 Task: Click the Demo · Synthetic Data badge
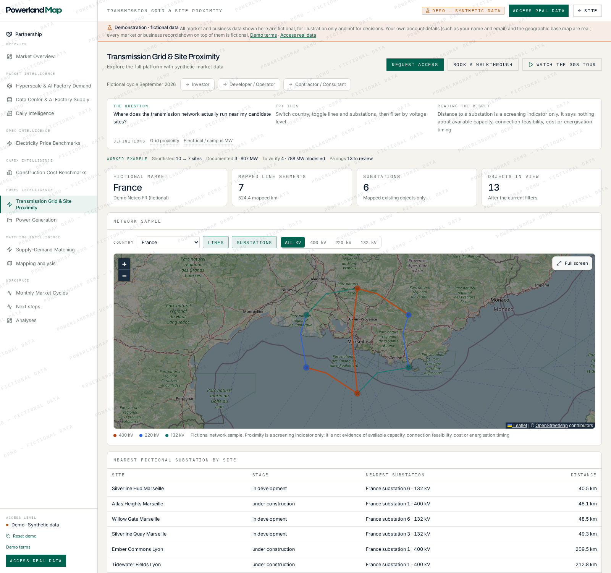click(463, 11)
